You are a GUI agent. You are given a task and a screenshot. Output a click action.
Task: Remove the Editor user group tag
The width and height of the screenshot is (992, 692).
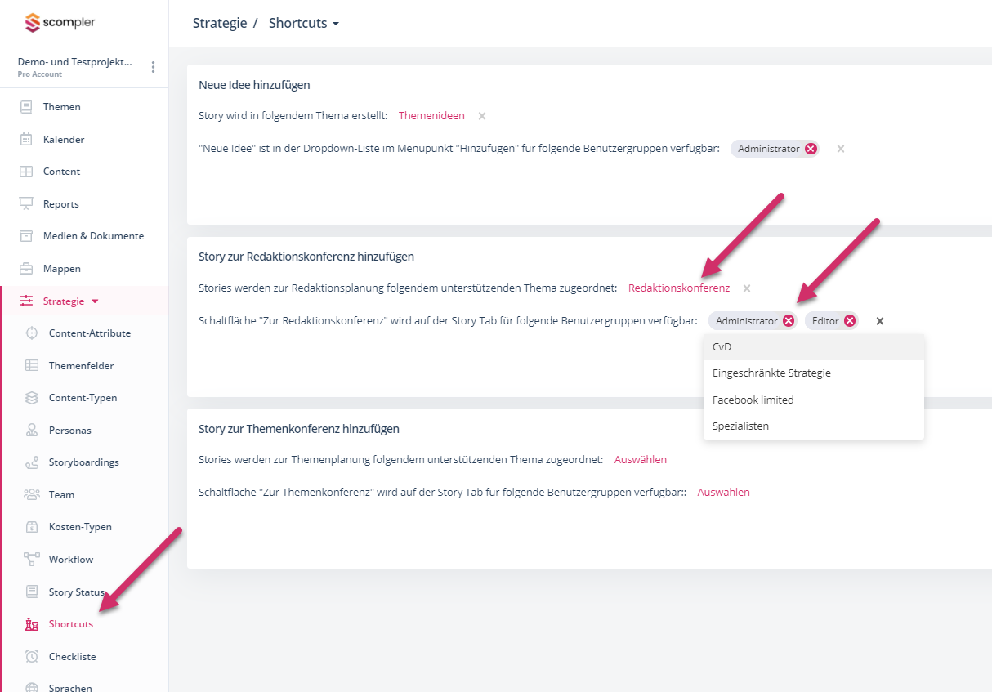850,321
